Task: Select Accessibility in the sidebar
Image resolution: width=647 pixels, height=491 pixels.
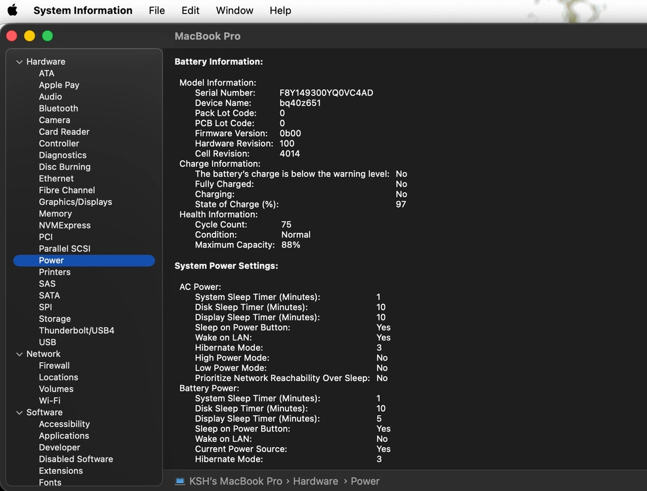Action: click(64, 424)
